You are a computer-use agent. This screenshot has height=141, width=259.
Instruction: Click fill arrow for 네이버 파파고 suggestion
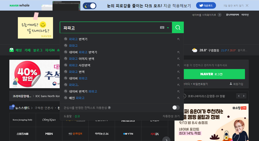[x=178, y=78]
